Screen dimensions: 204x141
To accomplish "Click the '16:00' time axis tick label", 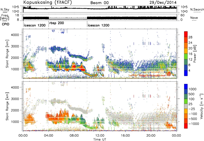I will [x=125, y=136].
